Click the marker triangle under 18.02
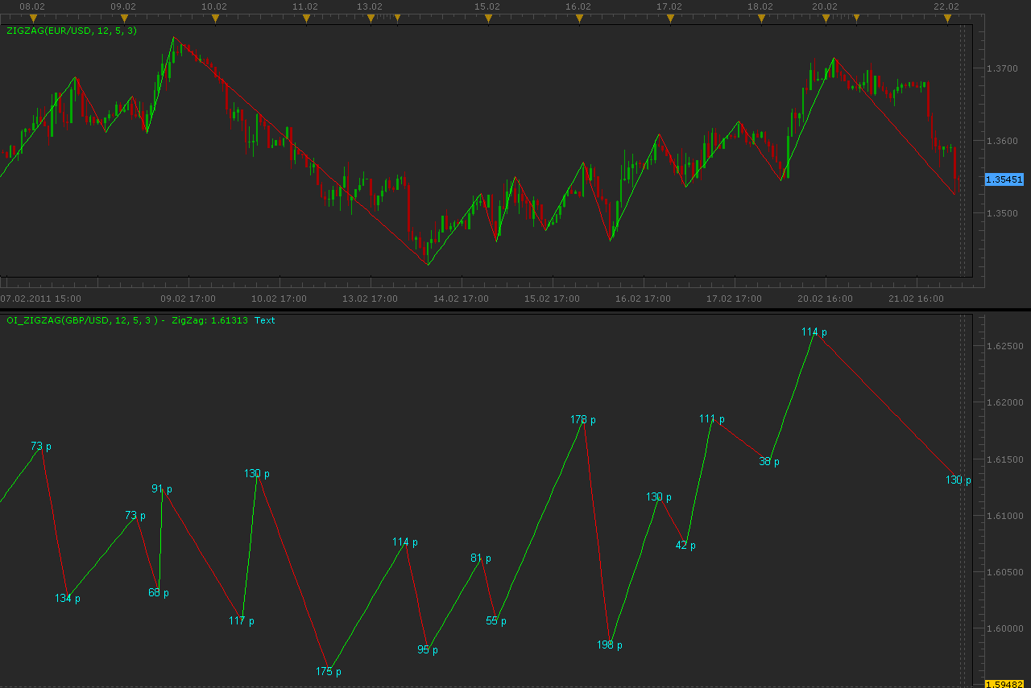 (761, 18)
